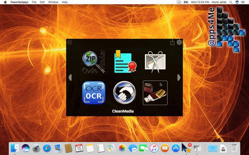The width and height of the screenshot is (249, 155).
Task: Launch the CleanMedia USB stick app icon
Action: (x=155, y=93)
